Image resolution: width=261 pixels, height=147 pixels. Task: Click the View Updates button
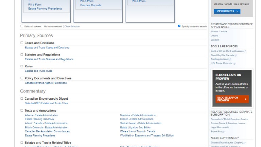(227, 11)
